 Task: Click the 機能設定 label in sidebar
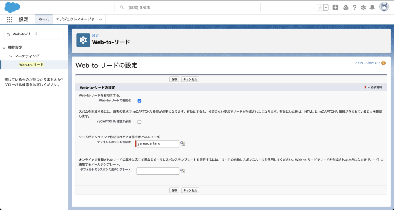pos(15,47)
